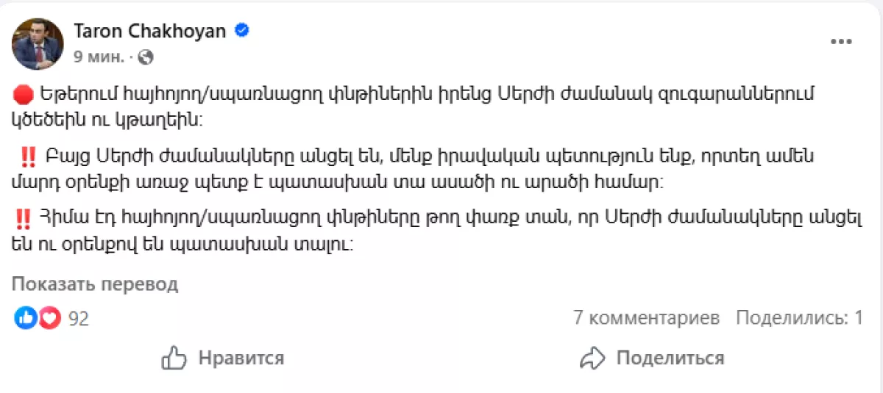Click "Показать перевод" to translate the post
The image size is (883, 393).
pyautogui.click(x=94, y=284)
